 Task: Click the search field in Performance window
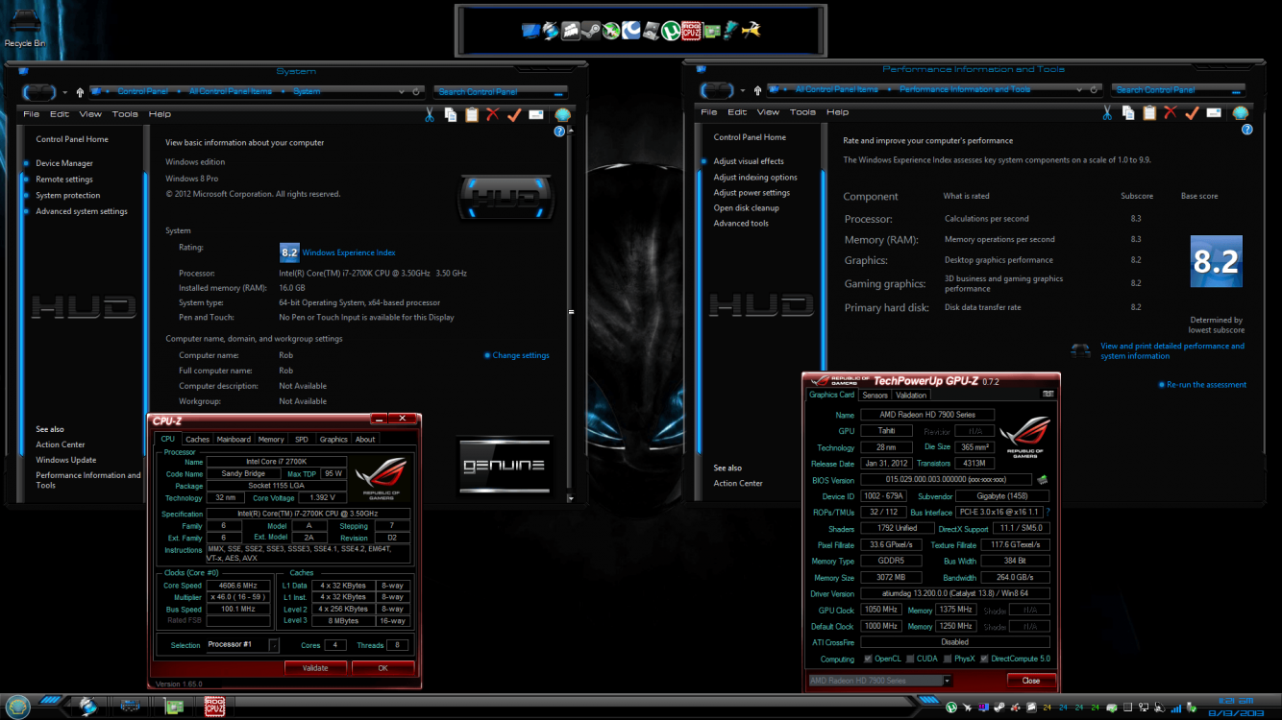(x=1178, y=90)
